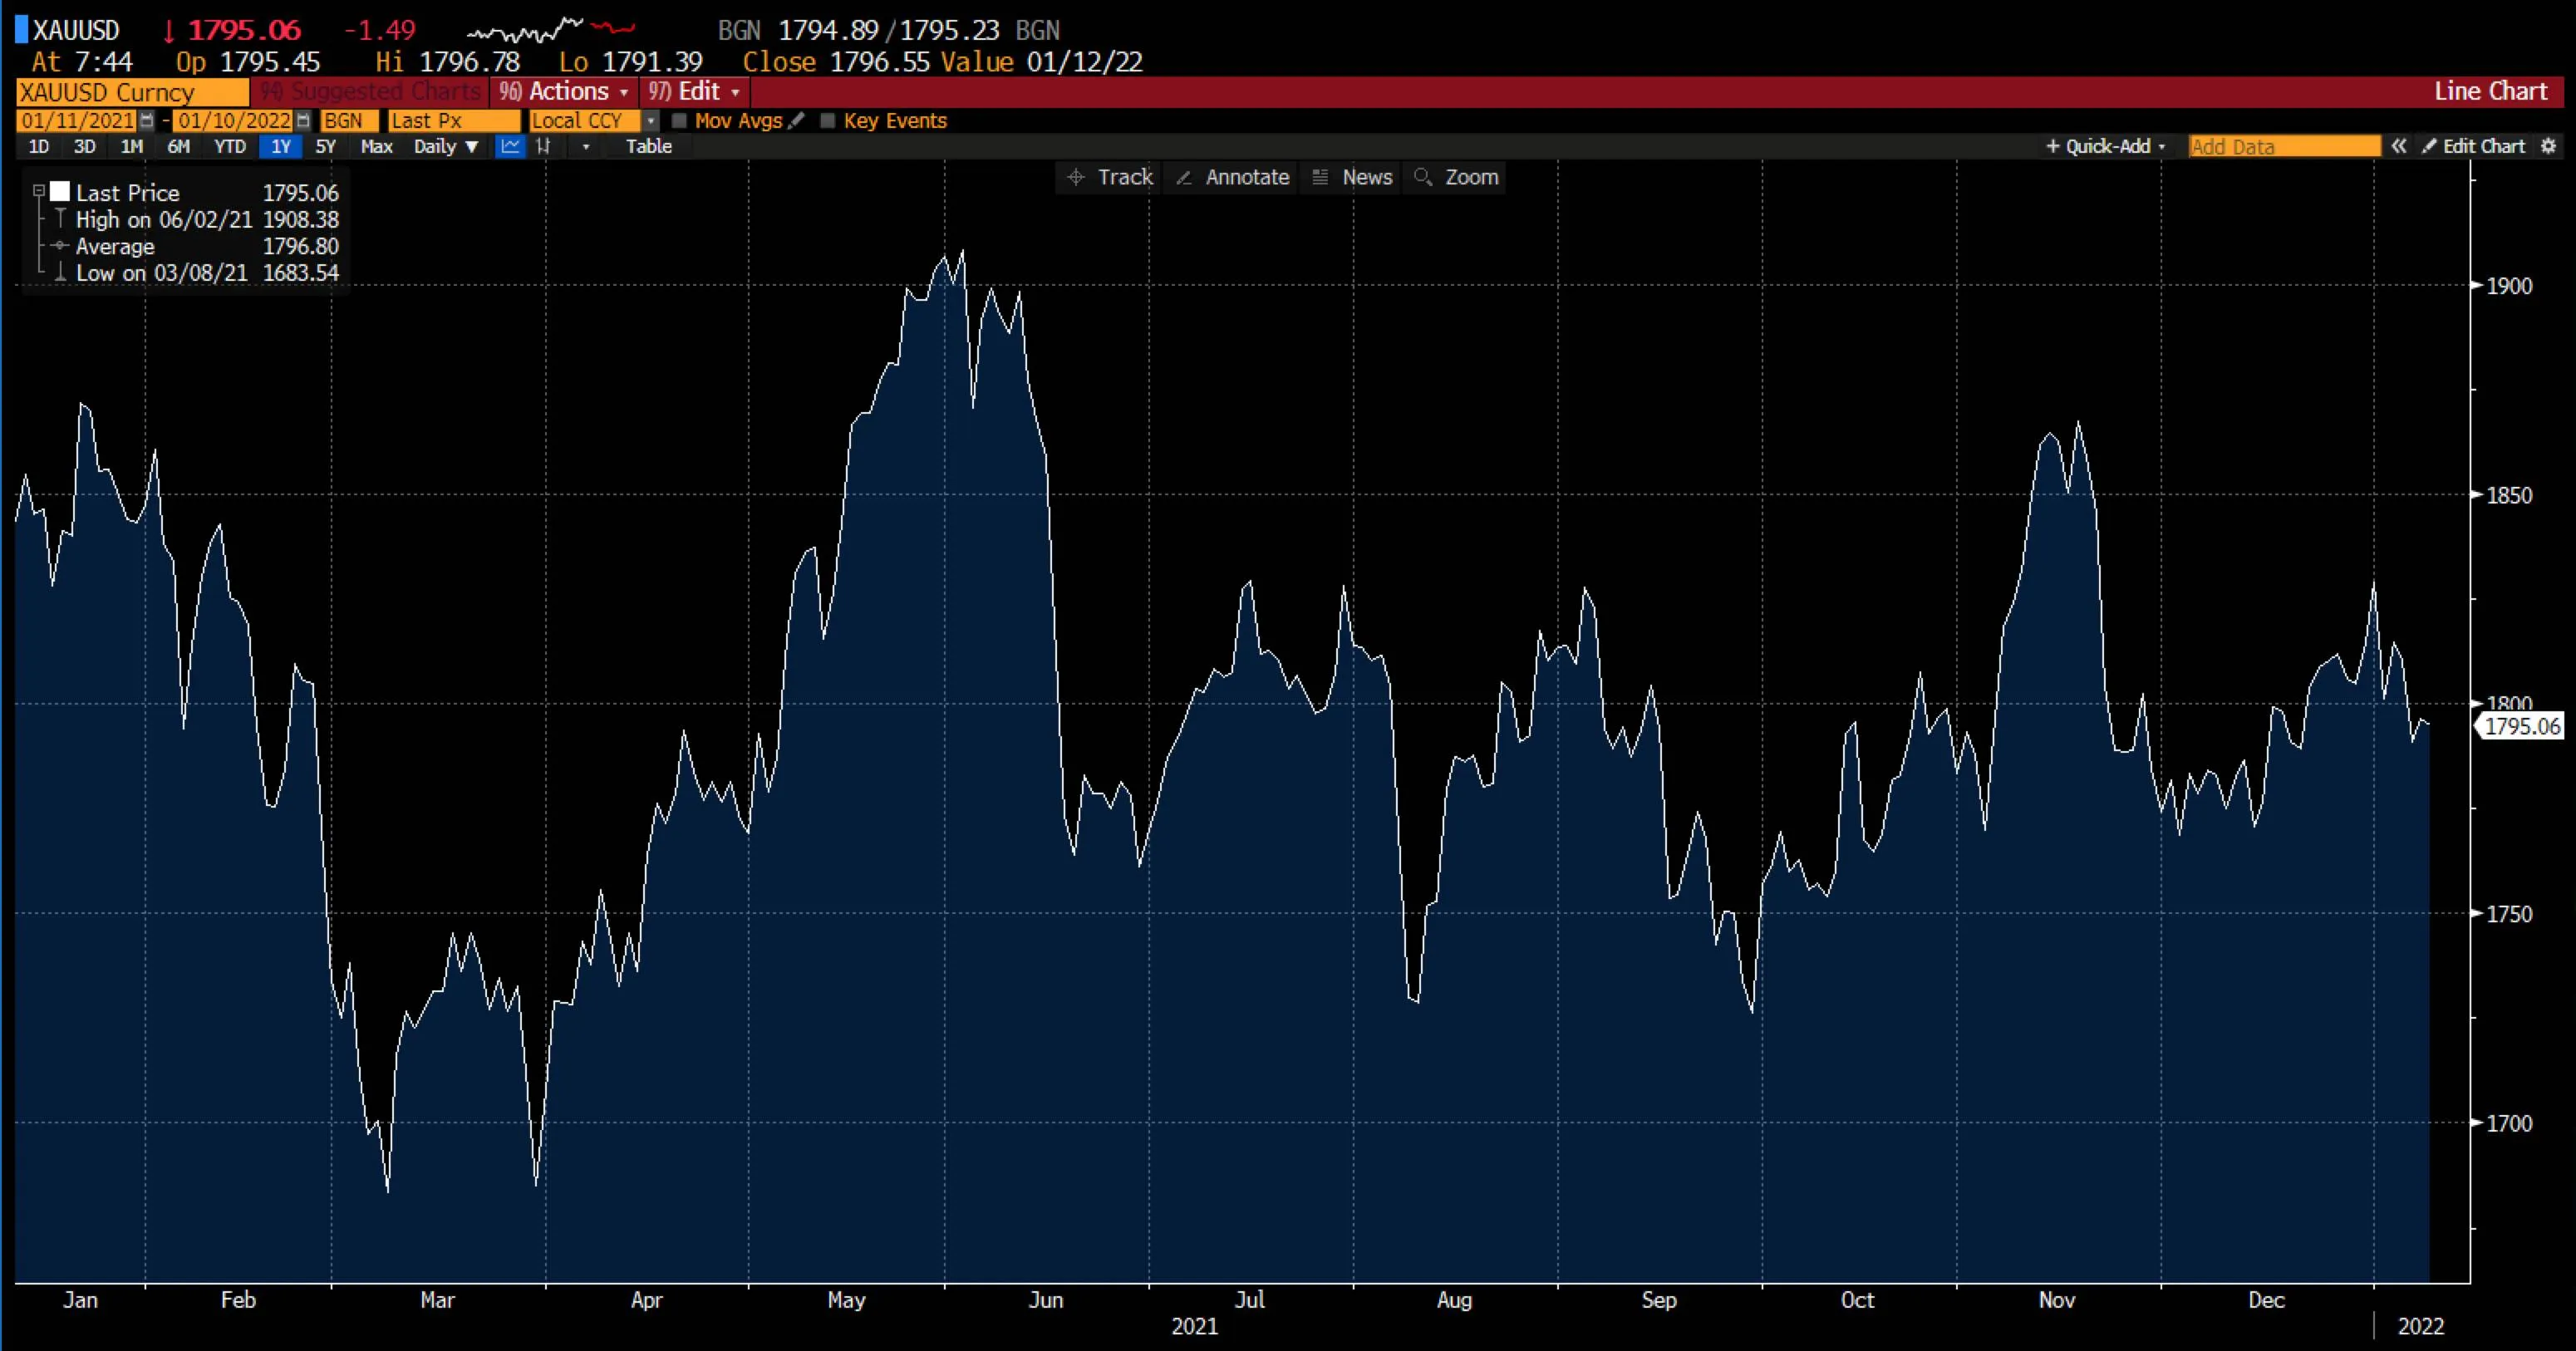Viewport: 2576px width, 1351px height.
Task: Toggle Last Price visibility in the legend
Action: pyautogui.click(x=60, y=191)
